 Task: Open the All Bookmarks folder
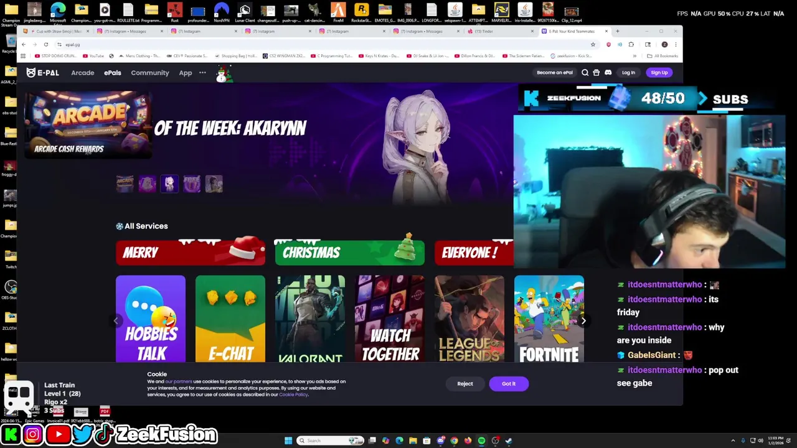[x=663, y=56]
